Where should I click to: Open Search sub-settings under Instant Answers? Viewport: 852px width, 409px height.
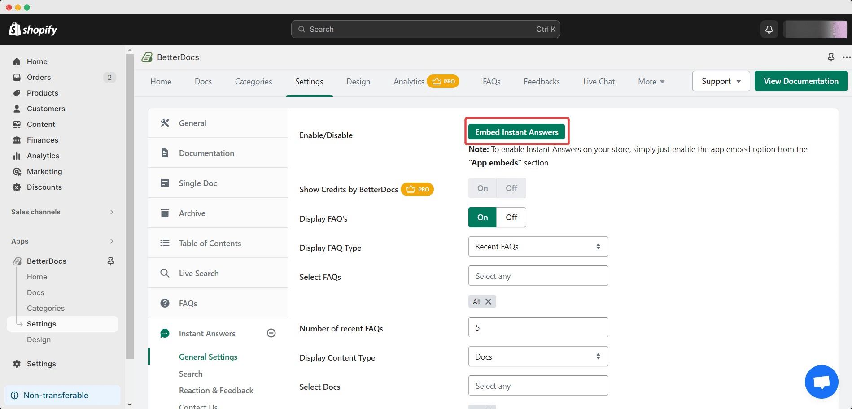tap(191, 374)
